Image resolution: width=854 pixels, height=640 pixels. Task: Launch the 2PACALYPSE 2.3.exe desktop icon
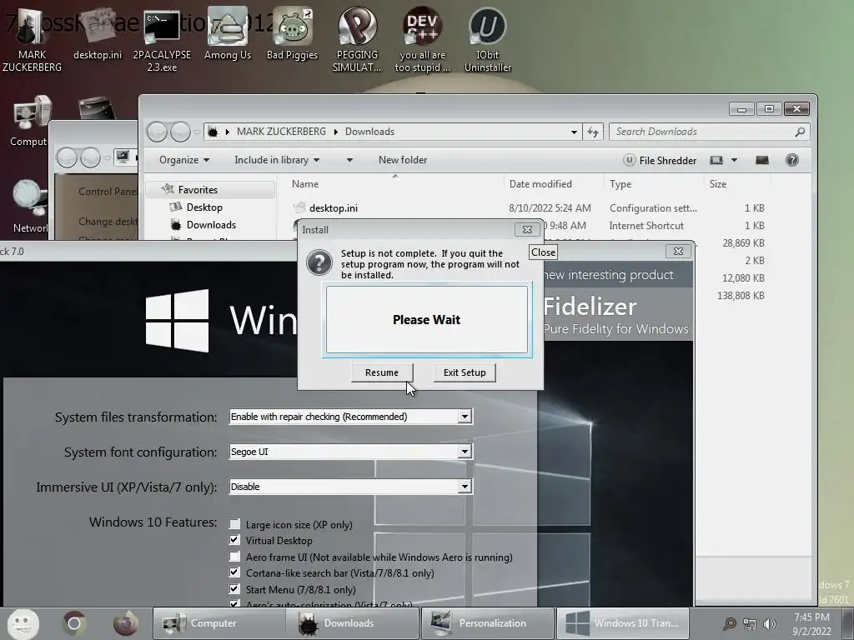point(162,39)
